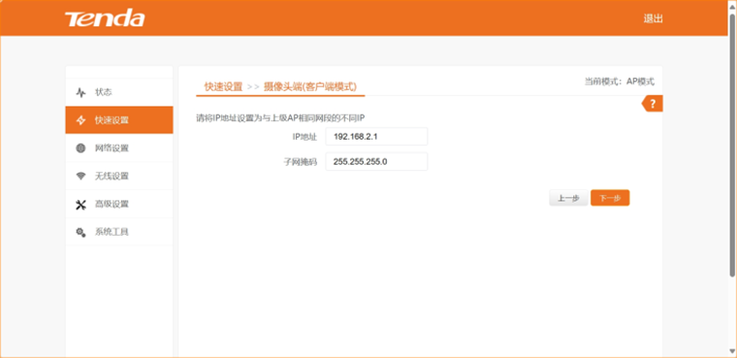Viewport: 737px width, 358px height.
Task: Focus the IP地址 input field
Action: pos(376,137)
